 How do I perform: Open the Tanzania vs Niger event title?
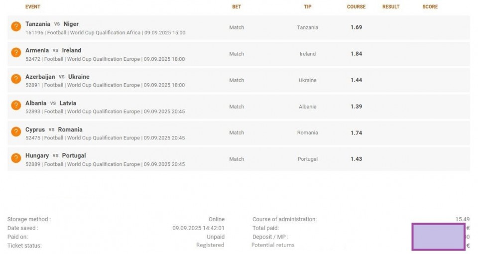click(x=52, y=24)
